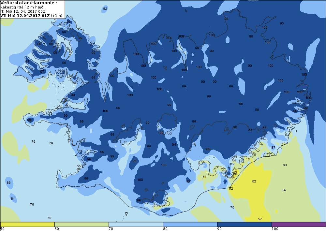This screenshot has height=231, width=326.
Task: Click the legend scale label 60
Action: (x=56, y=229)
